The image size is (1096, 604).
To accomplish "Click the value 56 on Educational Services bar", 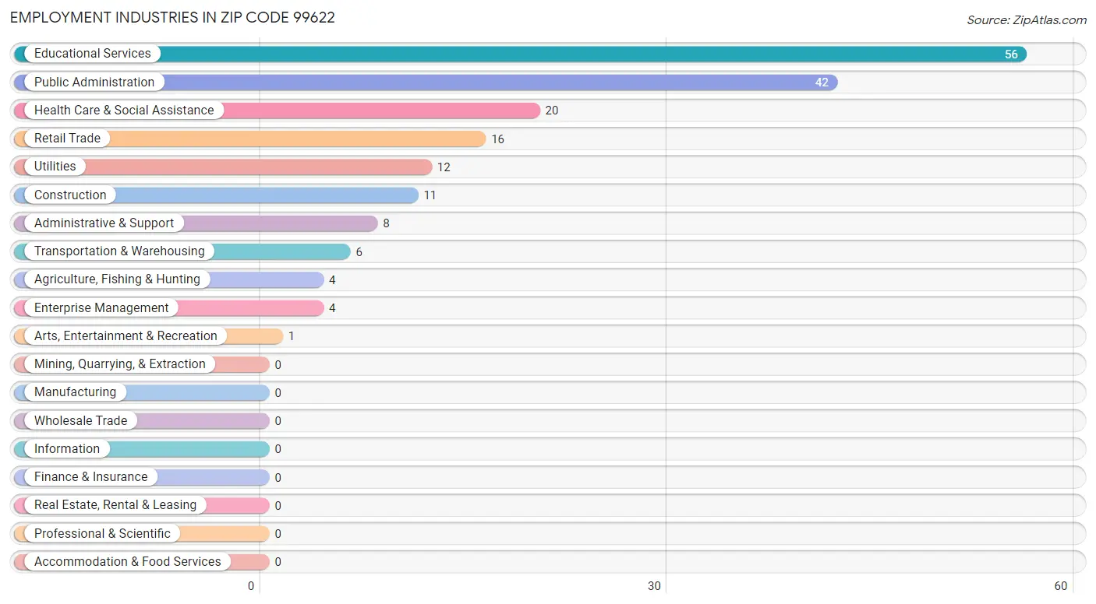I will [1011, 54].
